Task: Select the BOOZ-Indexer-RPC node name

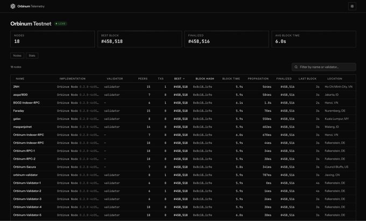Action: pyautogui.click(x=26, y=102)
